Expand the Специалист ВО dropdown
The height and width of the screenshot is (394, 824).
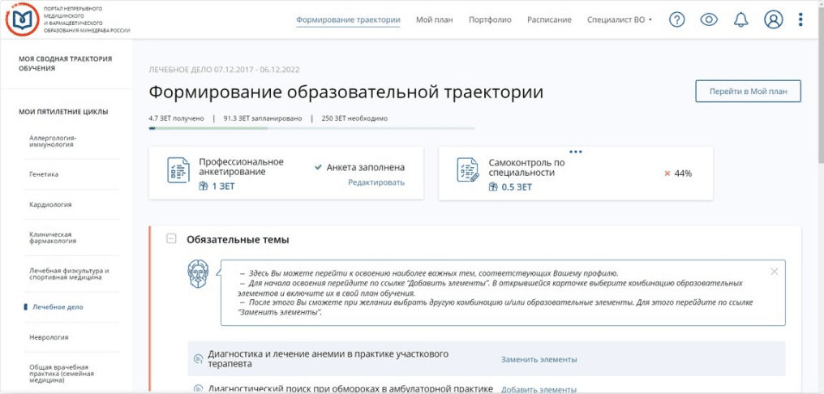(x=620, y=20)
